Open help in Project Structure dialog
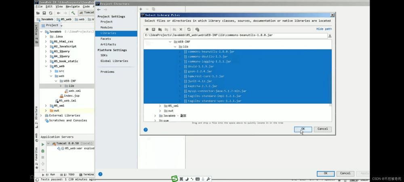Viewport: 404px width, 182px height. [100, 174]
